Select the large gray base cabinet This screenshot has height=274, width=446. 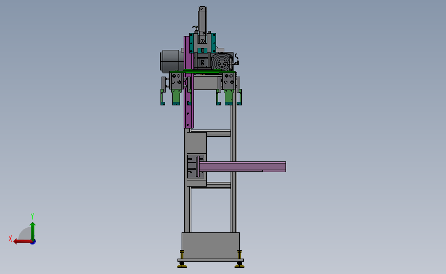(210, 246)
